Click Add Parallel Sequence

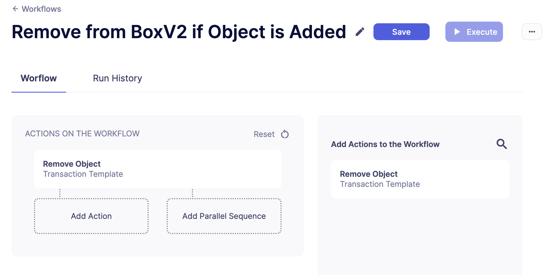point(224,216)
